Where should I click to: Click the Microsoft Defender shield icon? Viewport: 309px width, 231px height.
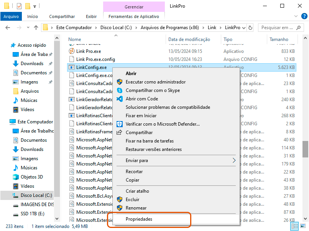click(119, 124)
